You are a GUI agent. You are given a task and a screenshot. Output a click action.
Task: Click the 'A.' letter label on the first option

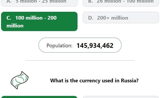(9, 1)
